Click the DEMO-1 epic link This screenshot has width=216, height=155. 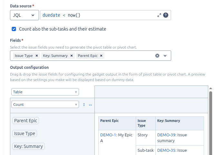(108, 135)
